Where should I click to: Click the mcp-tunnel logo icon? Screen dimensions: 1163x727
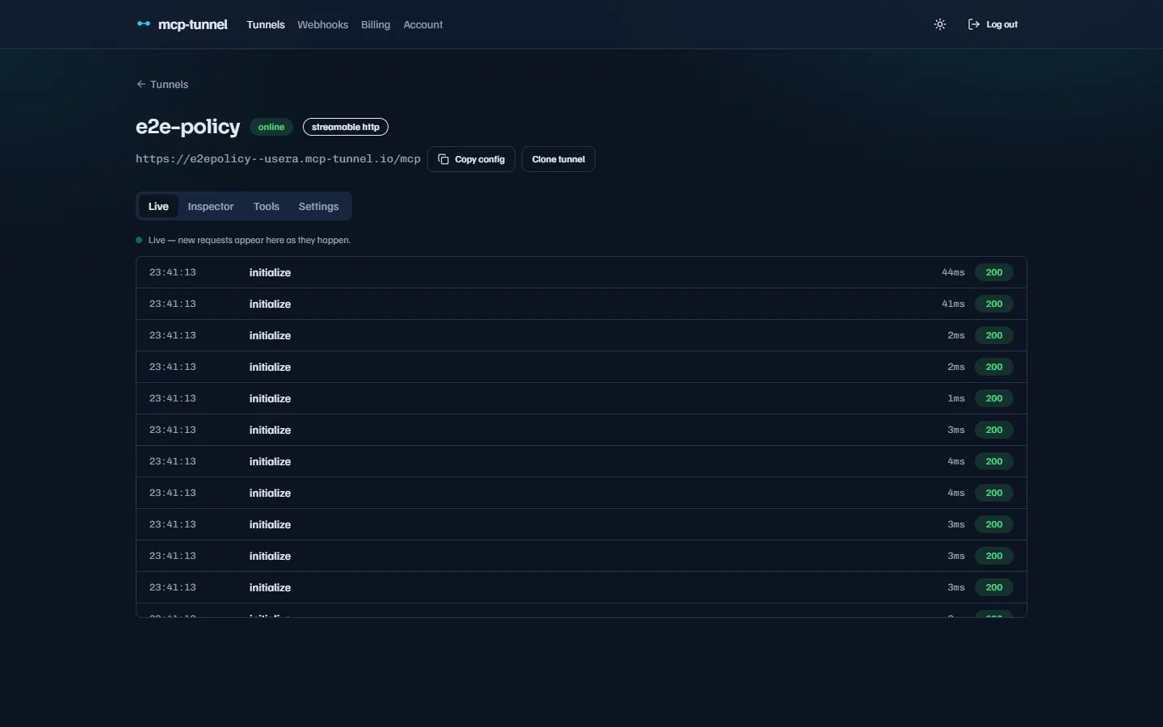pos(144,24)
